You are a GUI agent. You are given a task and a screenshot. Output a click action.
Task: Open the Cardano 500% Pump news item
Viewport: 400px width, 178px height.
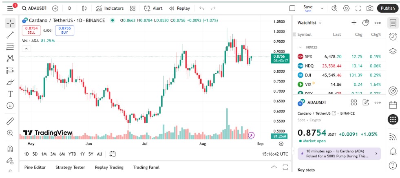tap(339, 154)
